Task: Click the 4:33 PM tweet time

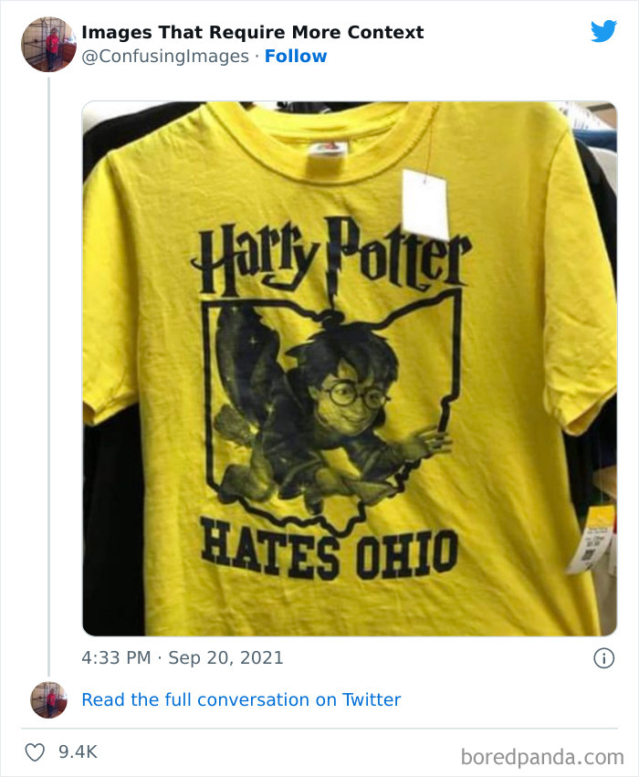Action: pyautogui.click(x=117, y=657)
